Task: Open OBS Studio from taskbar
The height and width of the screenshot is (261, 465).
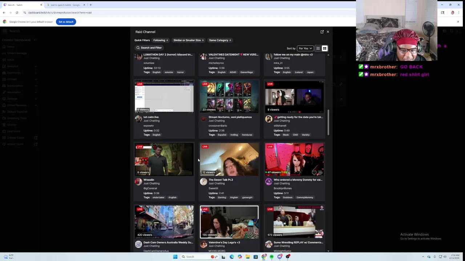Action: (x=288, y=257)
